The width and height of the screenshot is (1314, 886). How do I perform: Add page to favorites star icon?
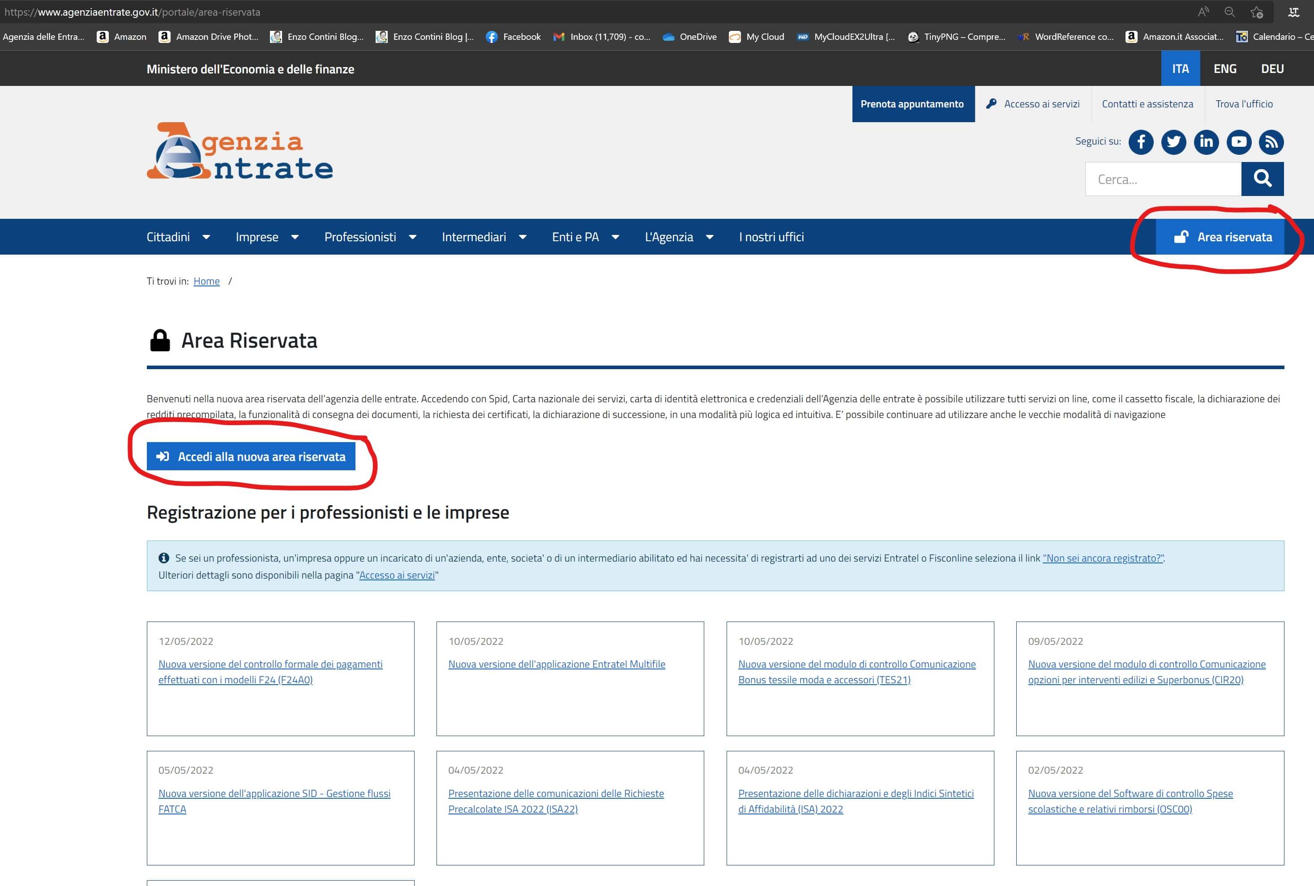[x=1256, y=12]
